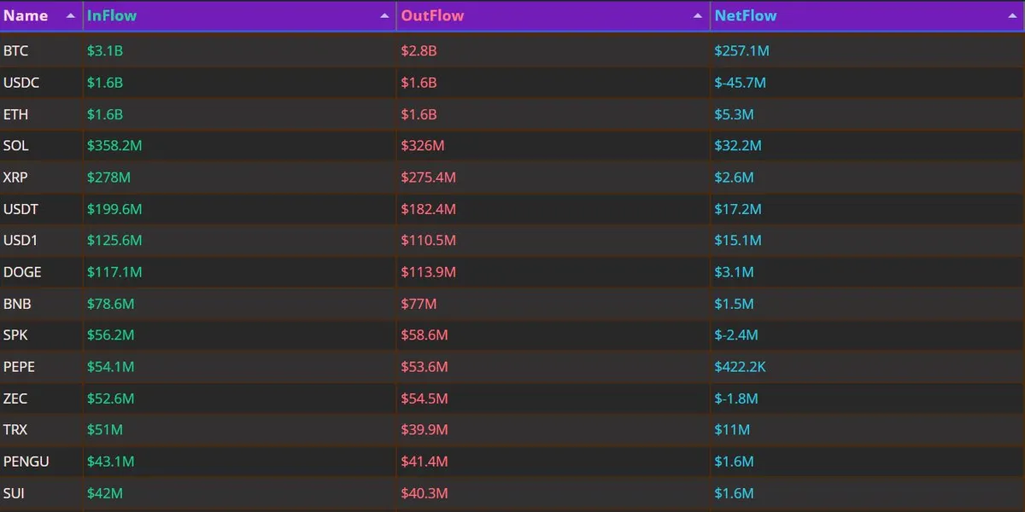This screenshot has height=512, width=1025.
Task: Click the sort arrow in Name header
Action: [x=70, y=16]
